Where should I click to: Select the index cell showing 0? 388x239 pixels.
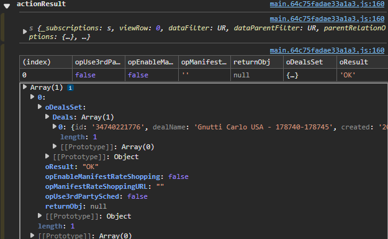pos(46,75)
